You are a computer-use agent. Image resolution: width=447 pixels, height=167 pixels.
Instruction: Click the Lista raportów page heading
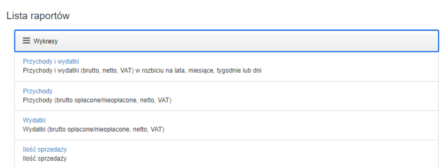[38, 16]
